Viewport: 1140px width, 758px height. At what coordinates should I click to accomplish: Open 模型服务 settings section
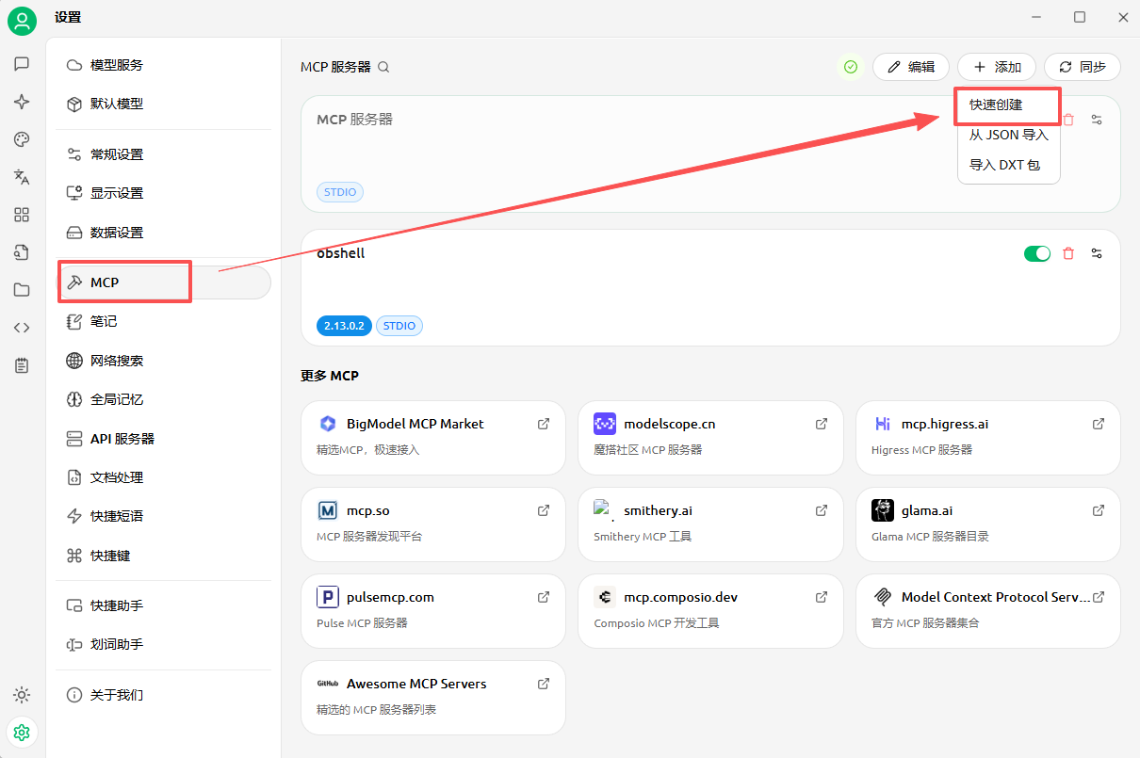click(x=117, y=65)
